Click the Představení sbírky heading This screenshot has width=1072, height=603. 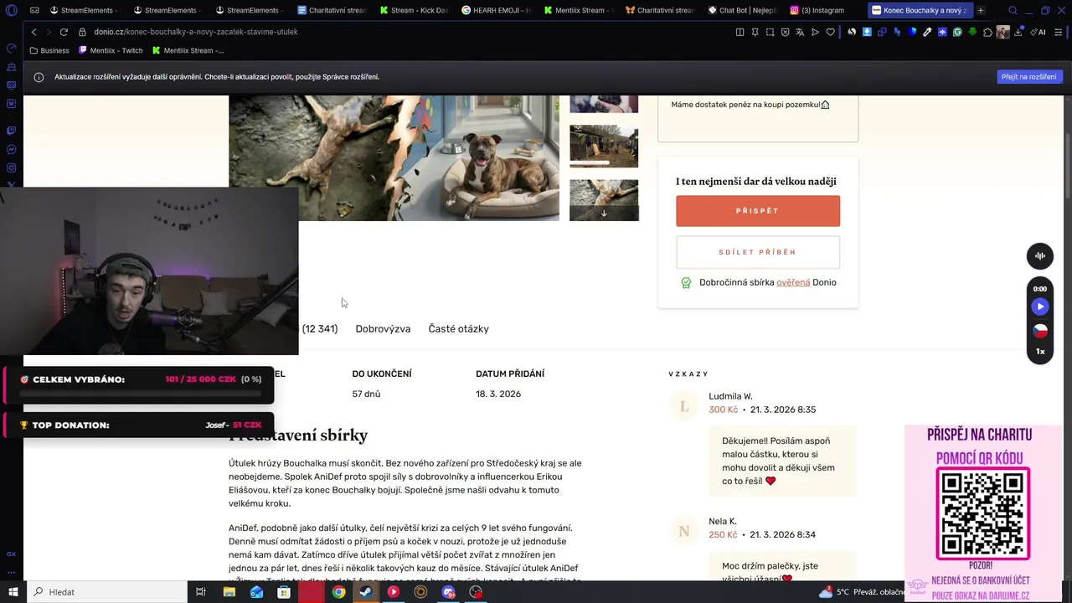click(x=298, y=435)
